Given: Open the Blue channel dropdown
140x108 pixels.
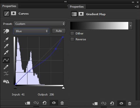Looking at the screenshot, I should pyautogui.click(x=31, y=31).
